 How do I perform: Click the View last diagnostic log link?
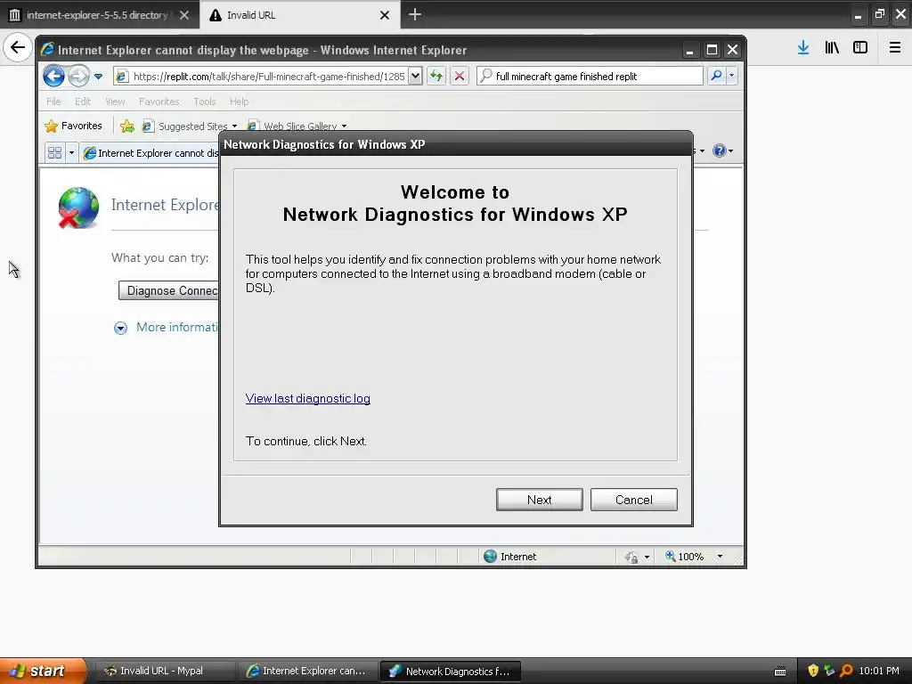(307, 398)
